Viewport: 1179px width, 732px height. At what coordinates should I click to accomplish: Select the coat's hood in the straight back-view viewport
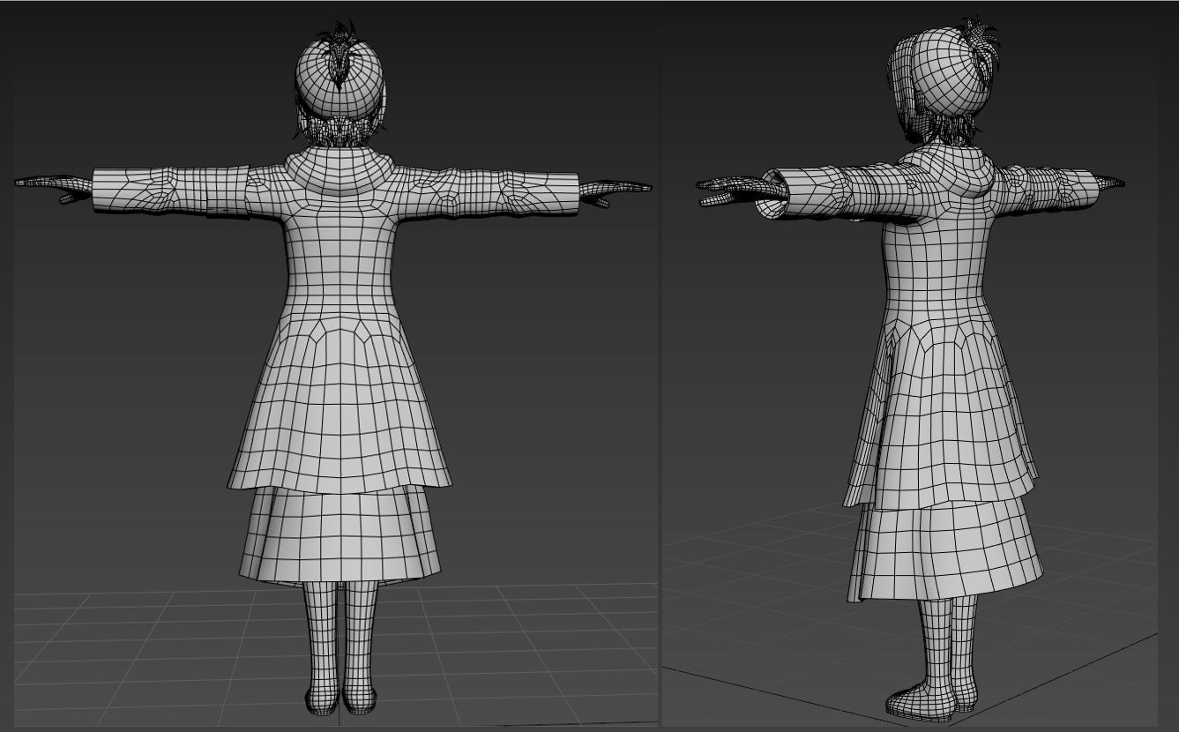tap(339, 174)
